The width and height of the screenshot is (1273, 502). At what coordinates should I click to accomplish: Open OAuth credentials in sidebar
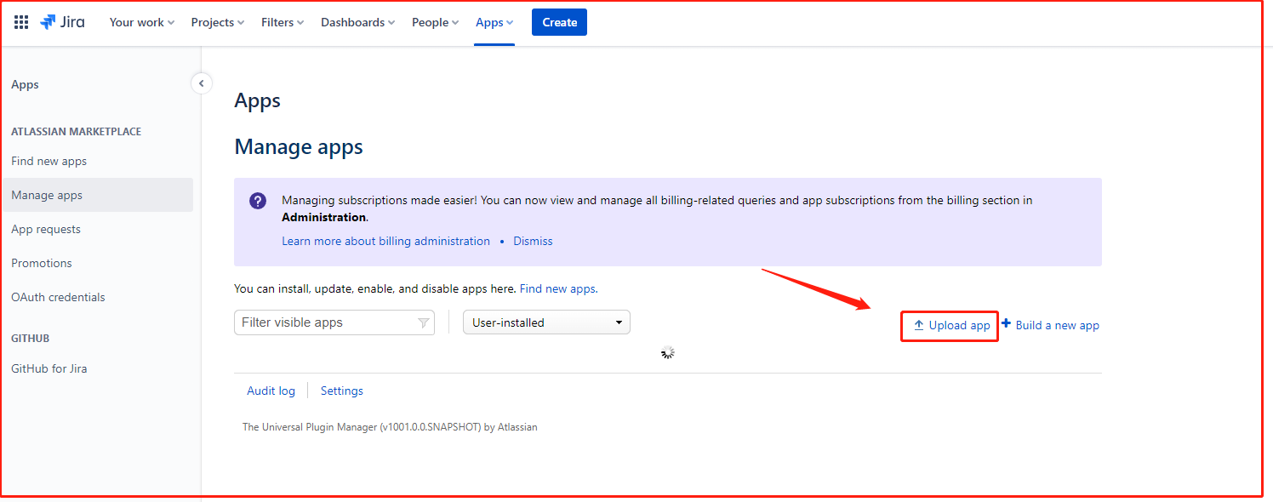(x=58, y=297)
